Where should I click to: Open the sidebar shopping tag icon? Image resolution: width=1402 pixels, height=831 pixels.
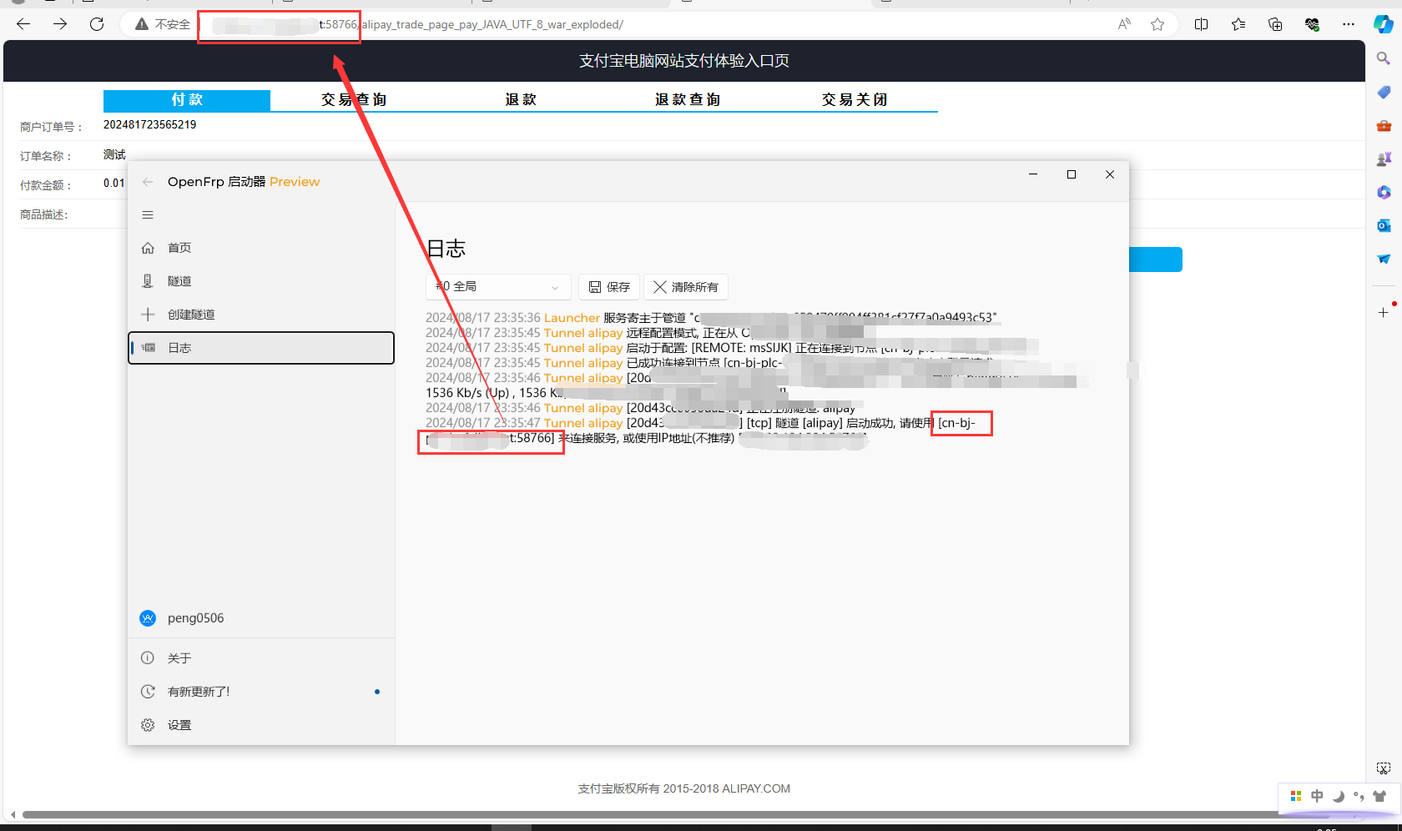[1384, 92]
